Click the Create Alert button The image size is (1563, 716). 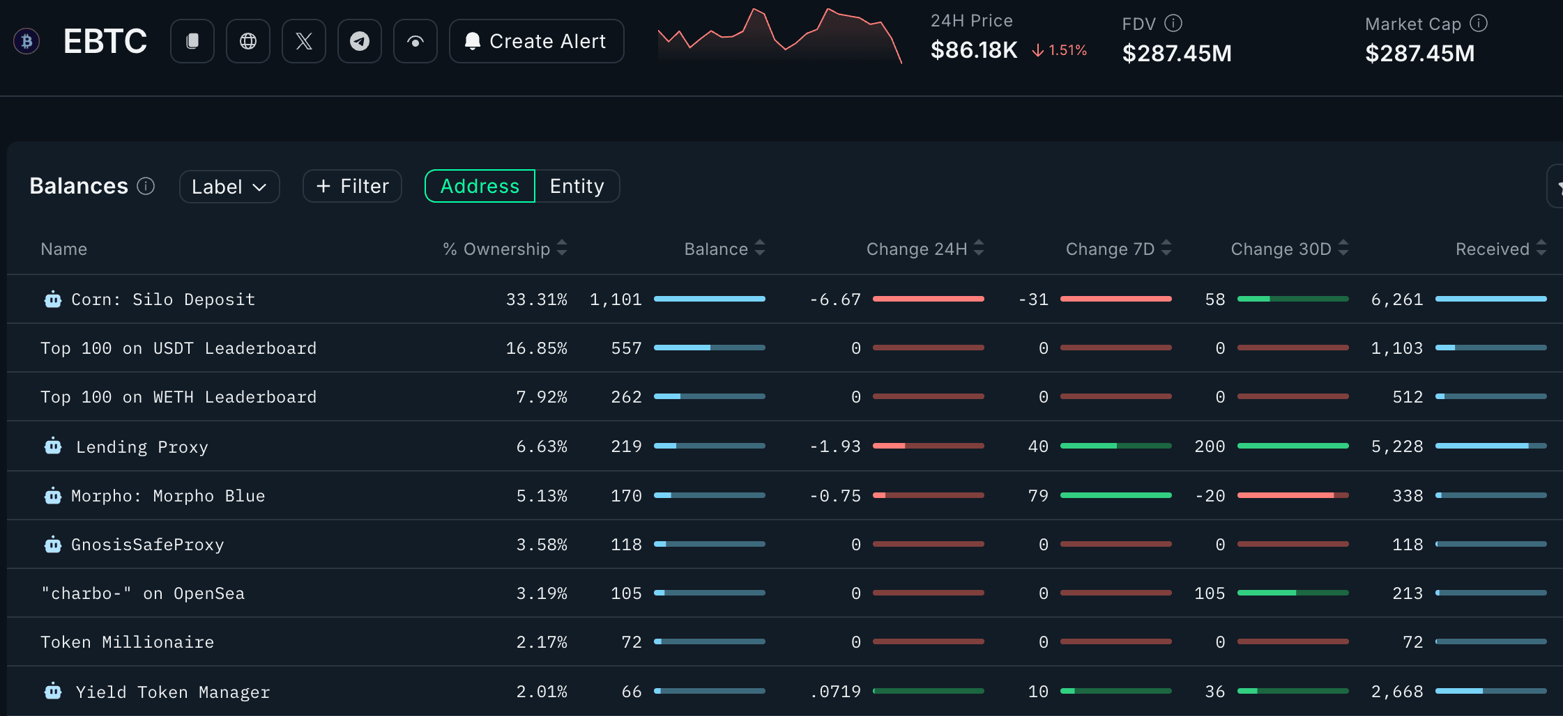click(x=536, y=41)
